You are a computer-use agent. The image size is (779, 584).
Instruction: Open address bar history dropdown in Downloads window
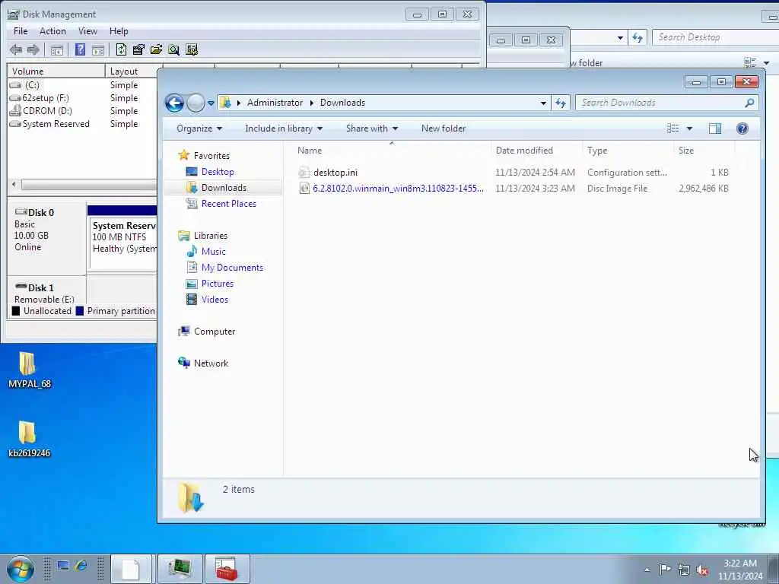point(543,103)
